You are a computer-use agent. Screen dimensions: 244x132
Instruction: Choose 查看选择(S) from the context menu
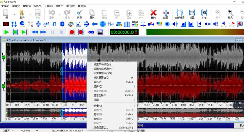pyautogui.click(x=112, y=95)
